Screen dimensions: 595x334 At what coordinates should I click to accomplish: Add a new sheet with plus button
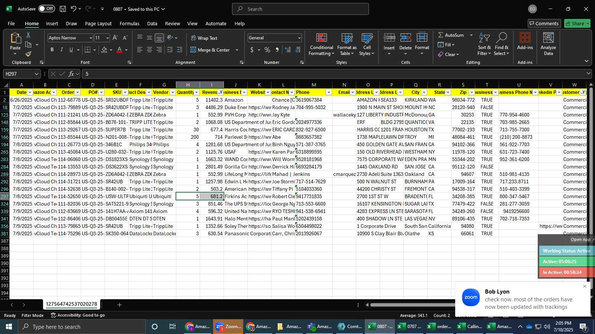119,305
